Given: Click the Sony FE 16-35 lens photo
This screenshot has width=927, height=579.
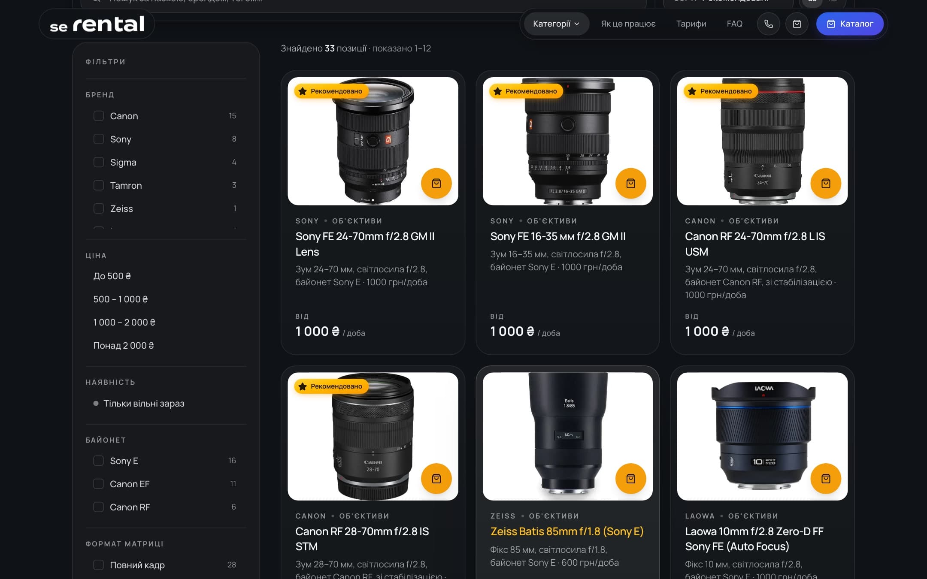Looking at the screenshot, I should [x=567, y=141].
